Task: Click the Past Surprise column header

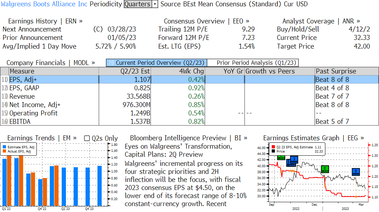Action: [347, 71]
